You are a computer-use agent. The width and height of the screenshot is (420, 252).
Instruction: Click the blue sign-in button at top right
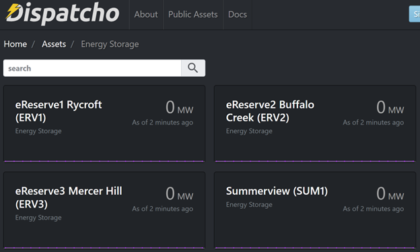[x=415, y=14]
